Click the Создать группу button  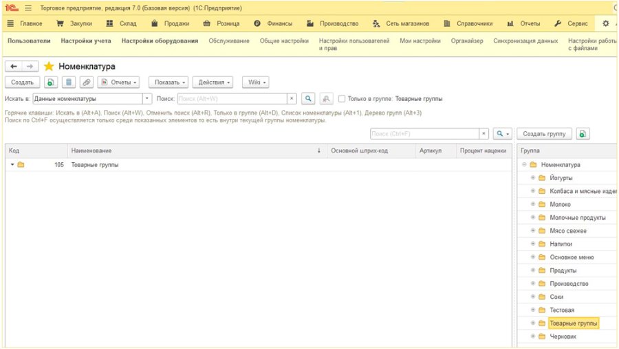[x=545, y=134]
